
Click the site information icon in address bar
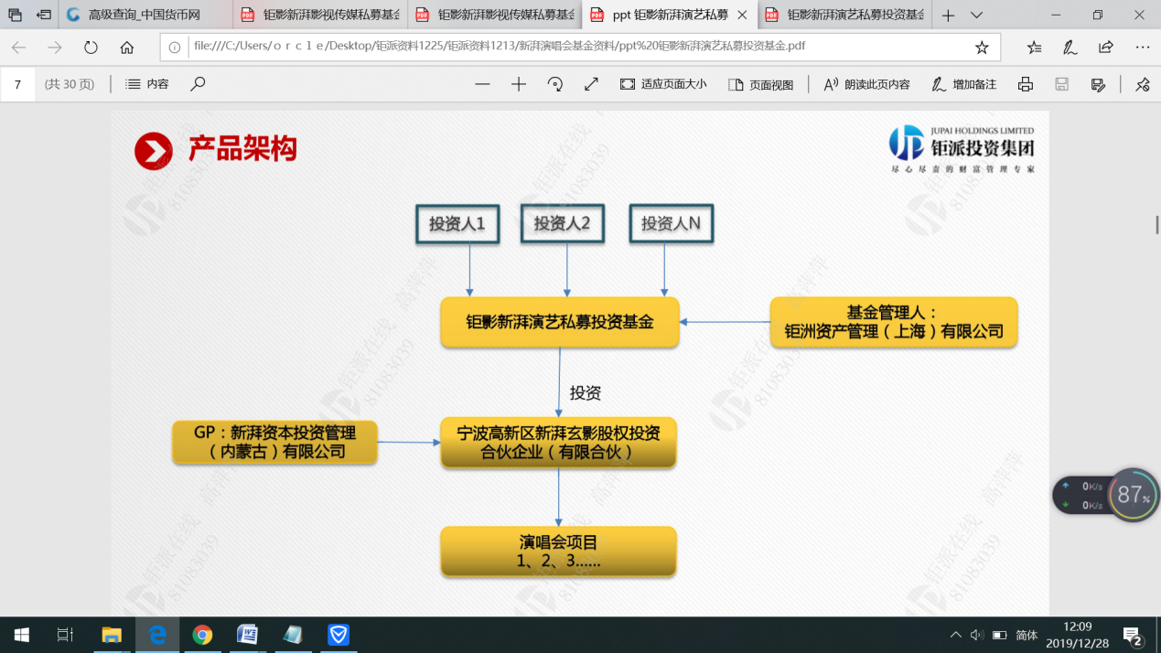tap(176, 48)
